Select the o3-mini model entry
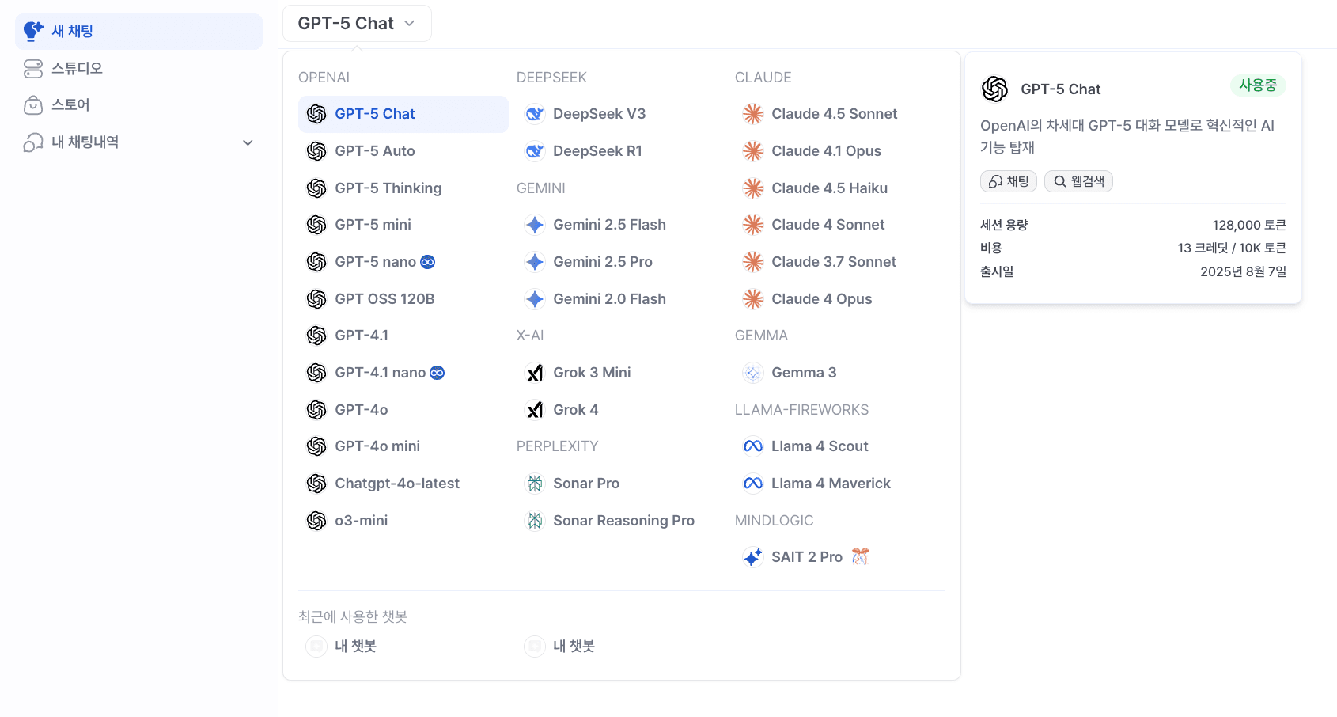Screen dimensions: 1337x717 click(x=361, y=521)
